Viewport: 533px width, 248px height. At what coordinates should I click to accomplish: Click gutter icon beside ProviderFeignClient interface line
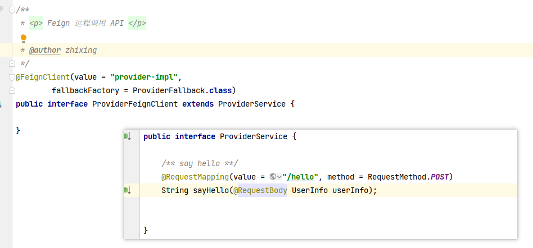[x=2, y=104]
